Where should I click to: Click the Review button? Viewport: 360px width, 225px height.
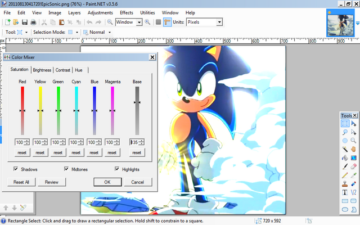point(52,182)
